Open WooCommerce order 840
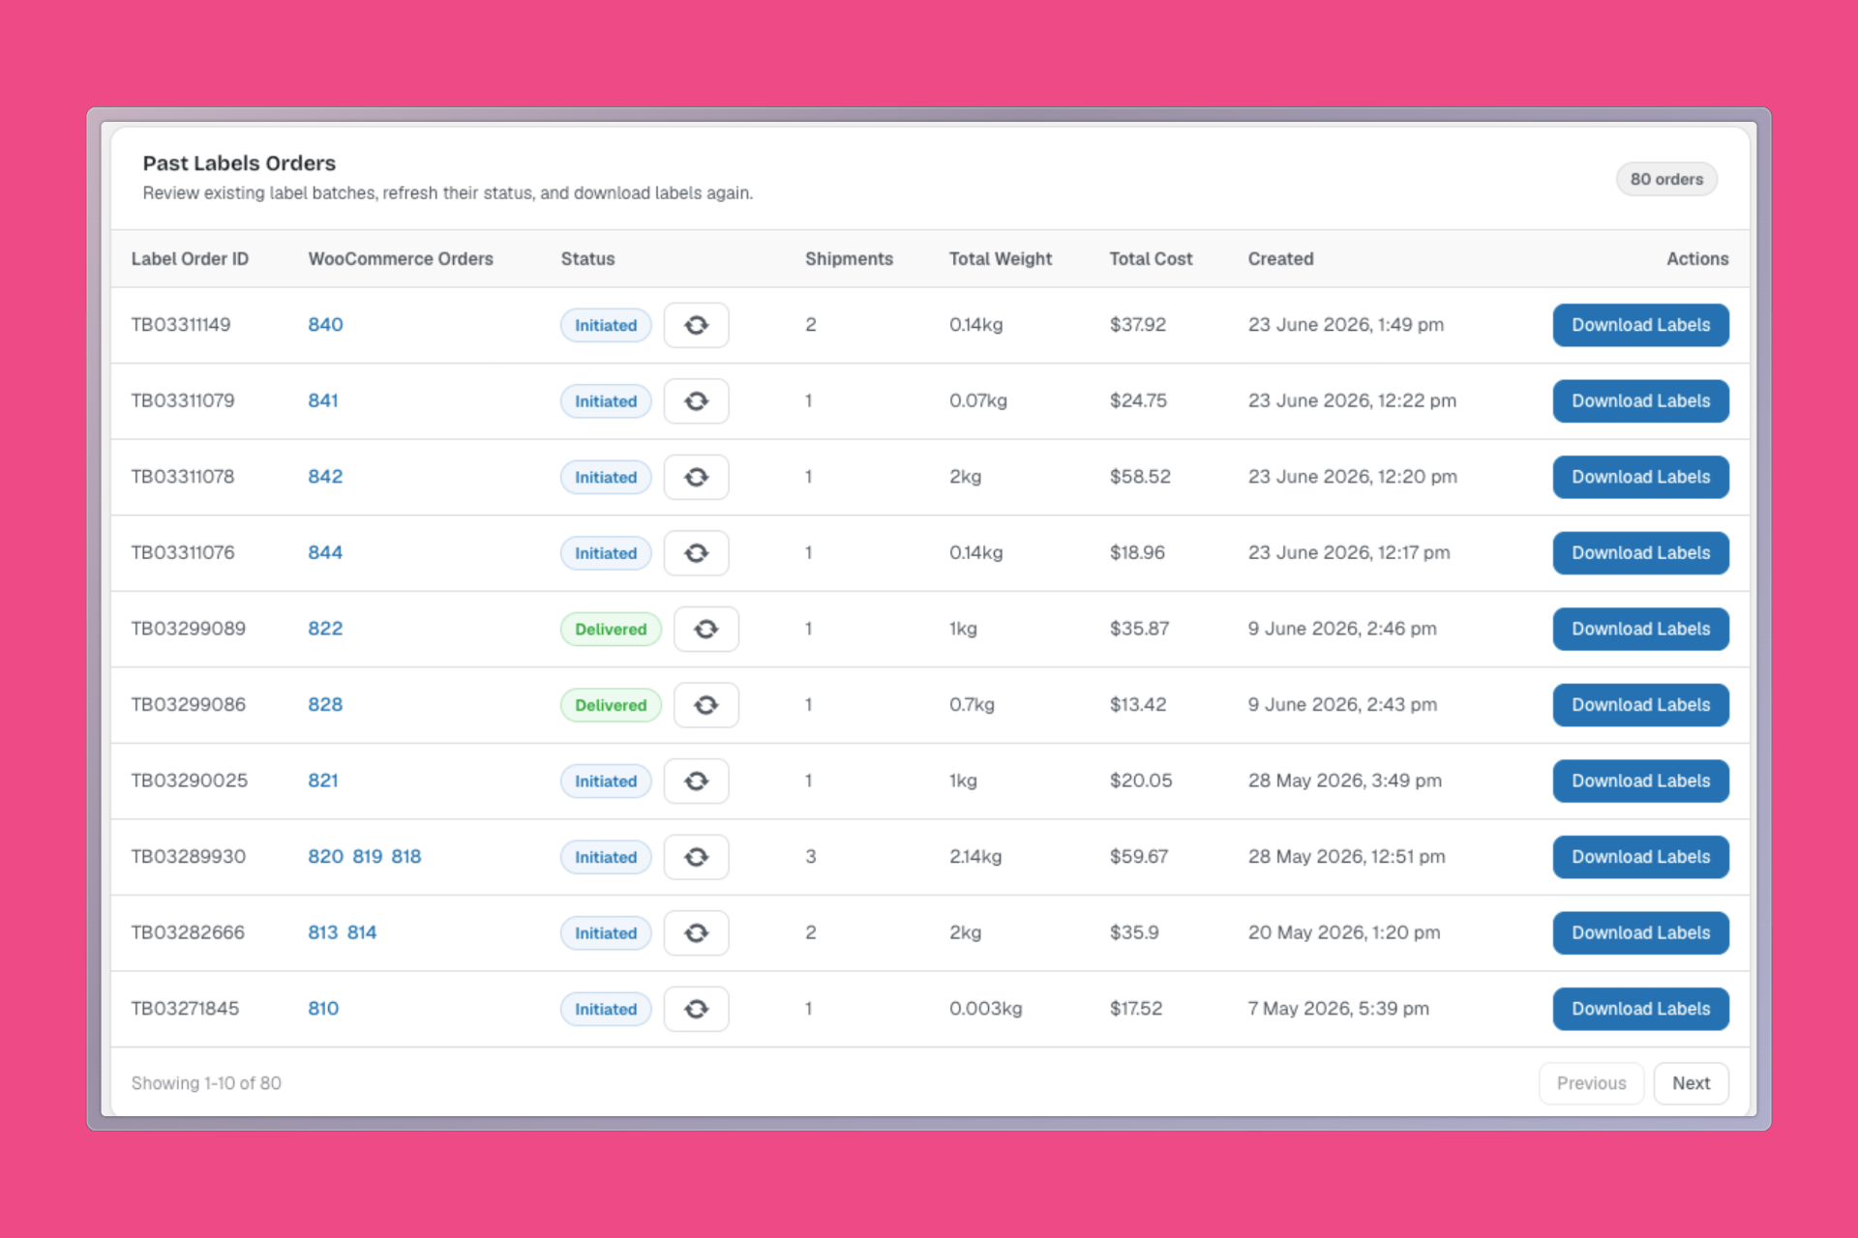Screen dimensions: 1858x1238 (x=325, y=325)
